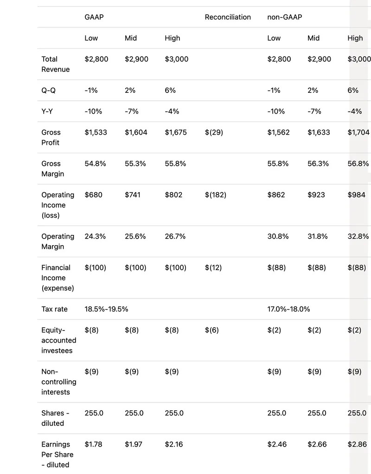
Task: Click the Operating Margin row label
Action: coord(58,241)
